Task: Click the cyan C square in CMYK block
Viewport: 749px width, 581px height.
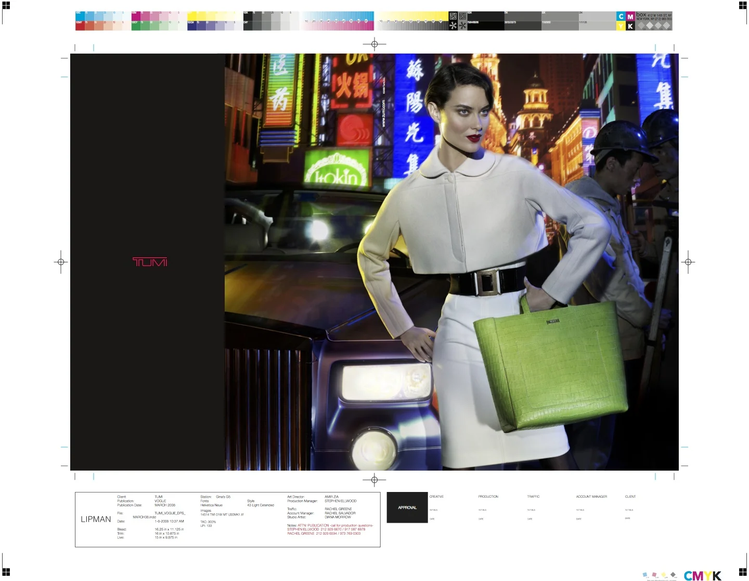Action: (621, 17)
